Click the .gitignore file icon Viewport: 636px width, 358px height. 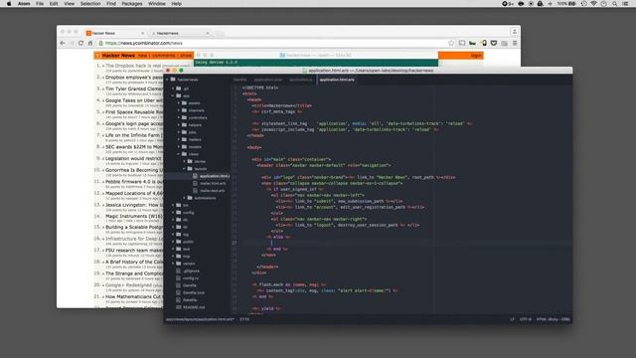pos(178,270)
